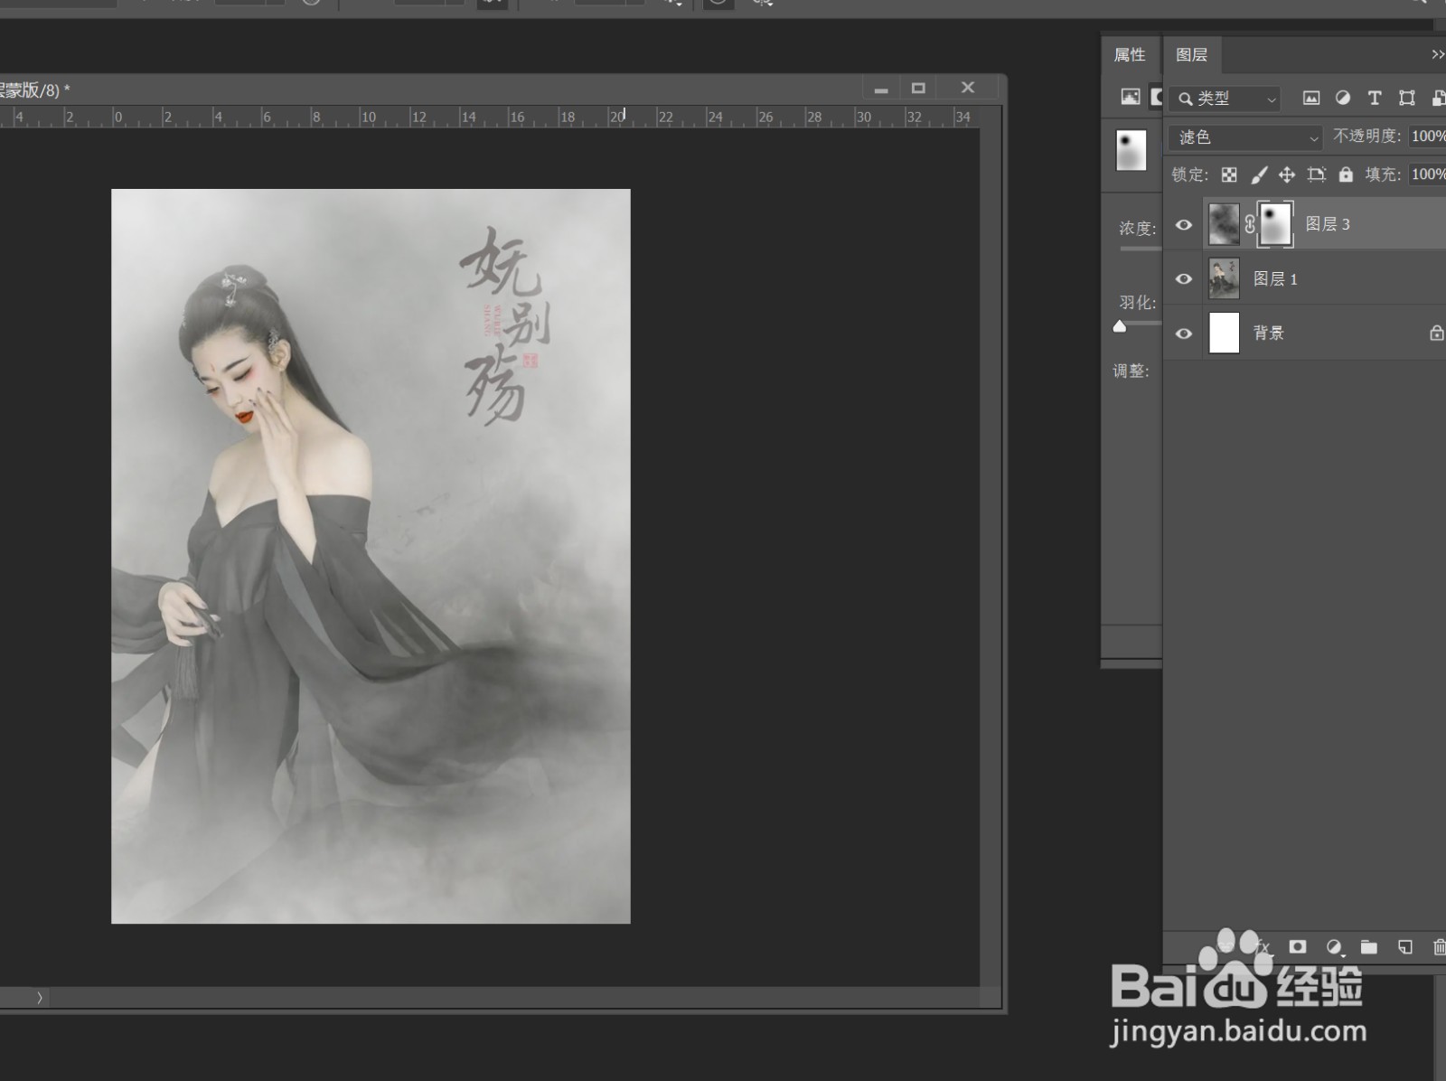Toggle the type layer filter icon
The width and height of the screenshot is (1446, 1081).
coord(1375,98)
